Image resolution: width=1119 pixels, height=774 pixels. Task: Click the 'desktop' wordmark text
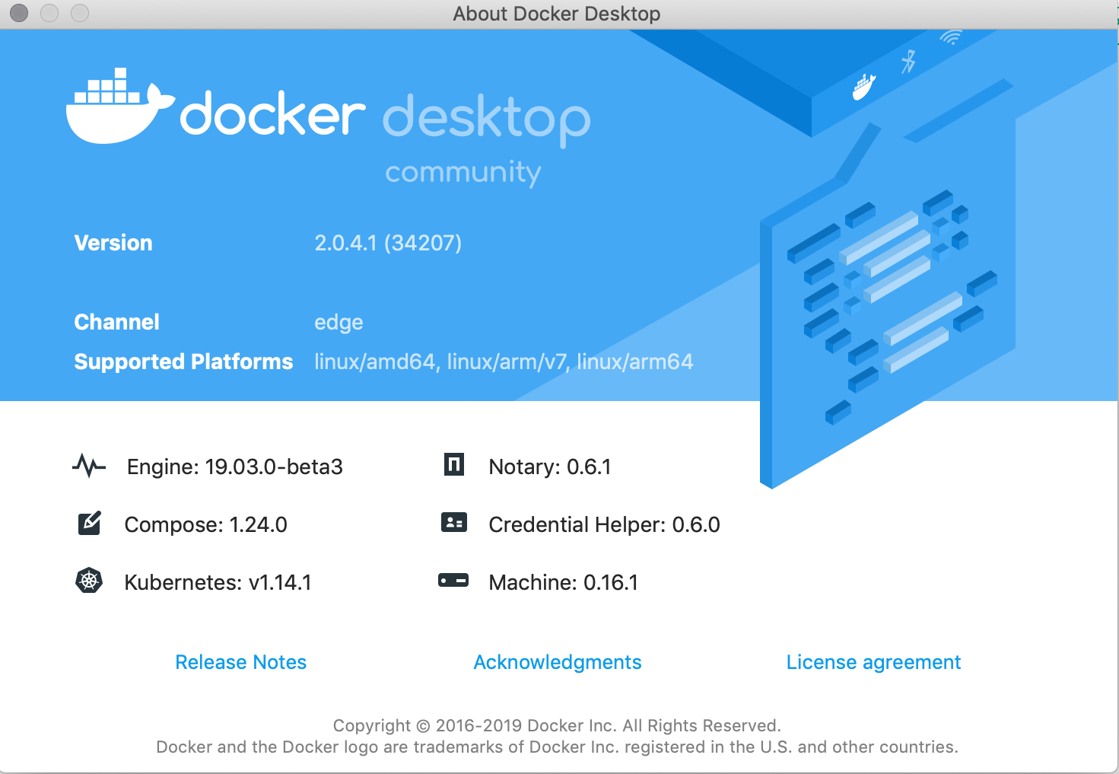[x=487, y=120]
